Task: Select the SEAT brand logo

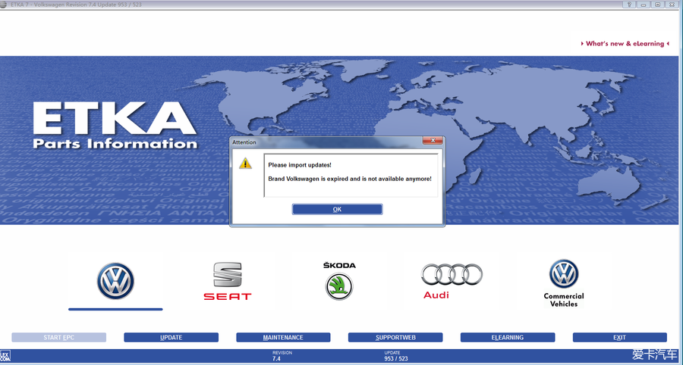Action: 228,281
